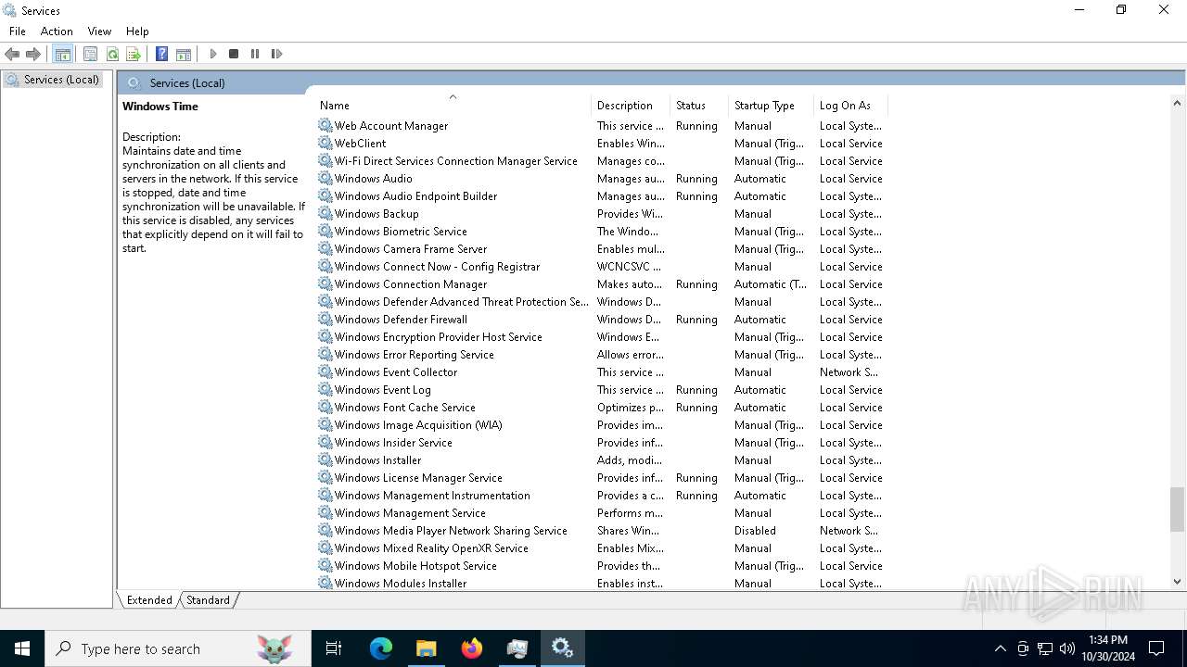Click the Export List toolbar icon
The image size is (1187, 667).
point(134,54)
